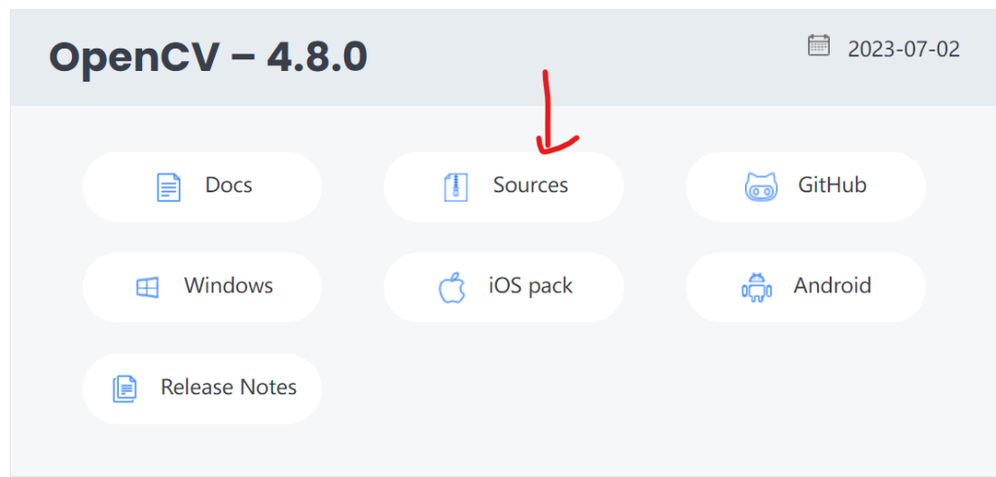Screen dimensions: 996x477
Task: Pick the Android download label
Action: pos(832,286)
